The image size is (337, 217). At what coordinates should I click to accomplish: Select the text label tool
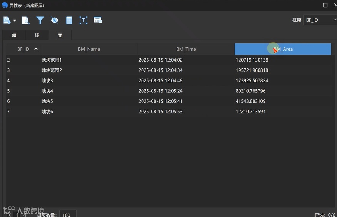pos(83,20)
